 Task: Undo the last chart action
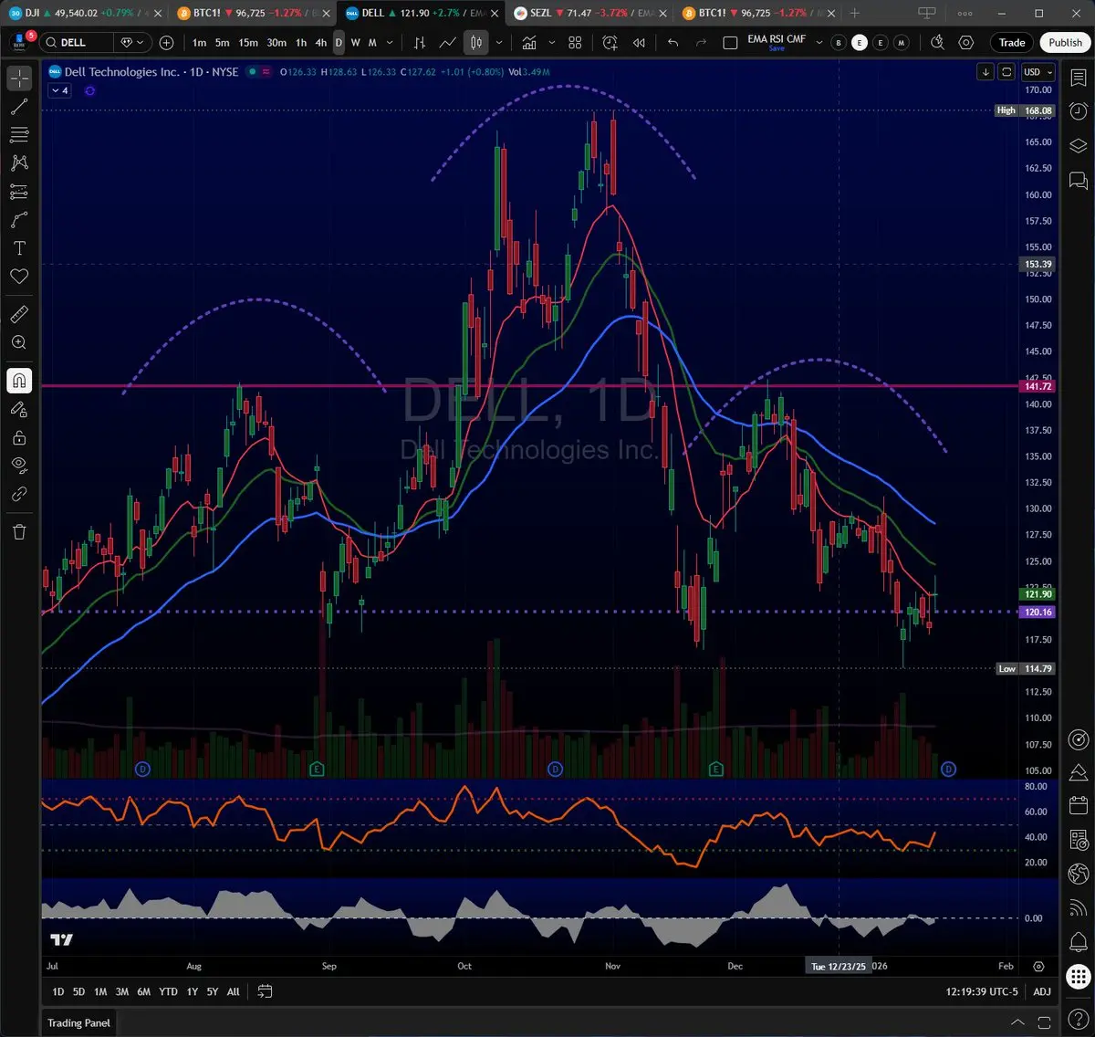(673, 43)
